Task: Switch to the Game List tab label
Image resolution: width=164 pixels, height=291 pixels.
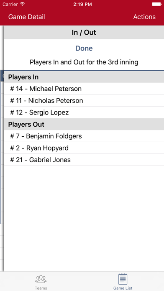Action: (123, 288)
